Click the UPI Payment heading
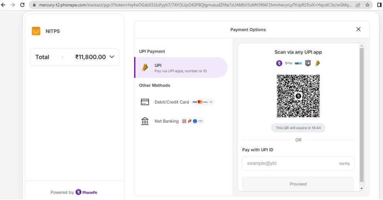This screenshot has width=383, height=200. (152, 51)
